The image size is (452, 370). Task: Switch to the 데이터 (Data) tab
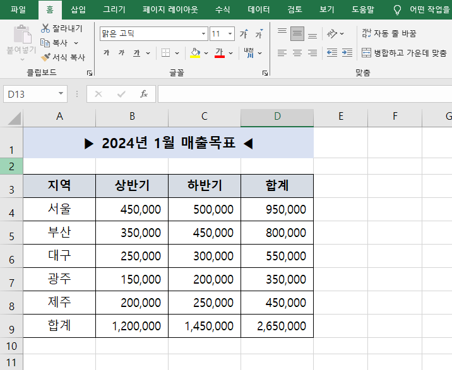tap(259, 10)
